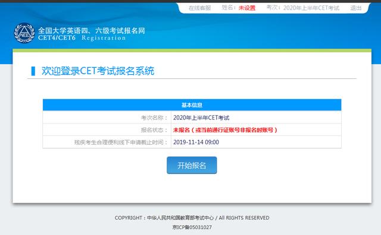Viewport: 381px width, 235px height.
Task: Click the 京ICP备05031027 footer text
Action: point(192,227)
